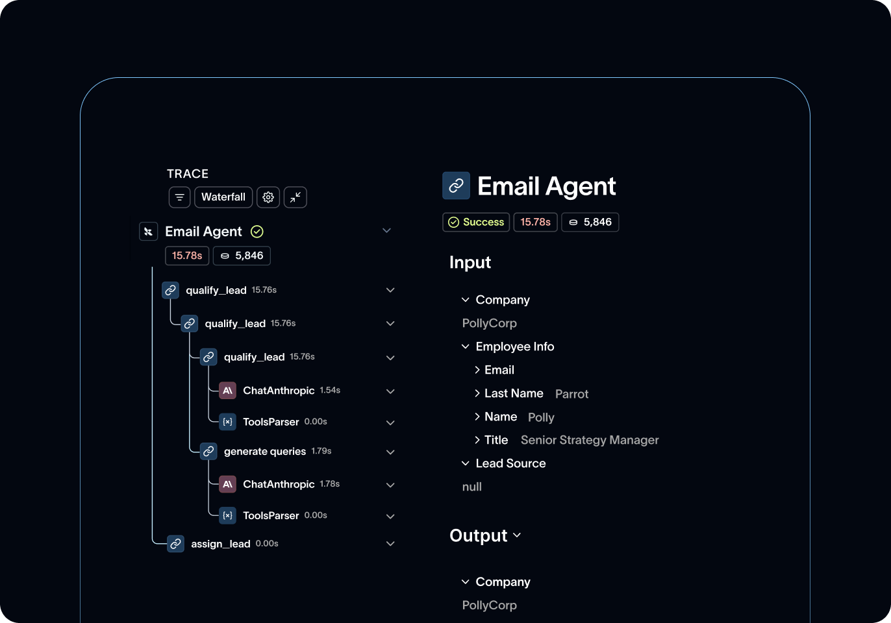Image resolution: width=891 pixels, height=623 pixels.
Task: Click the generate queries chain icon
Action: (208, 451)
